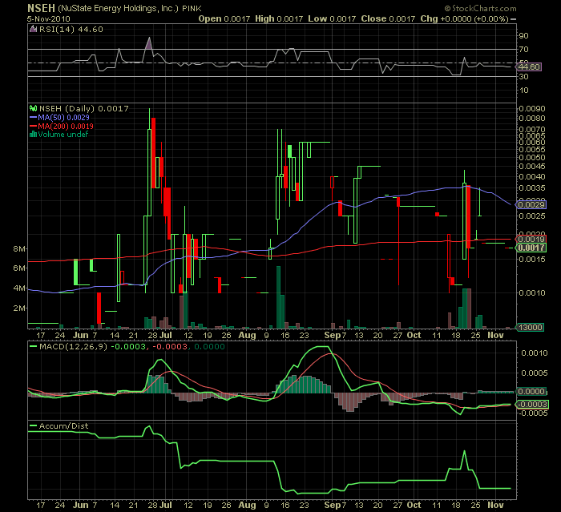Image resolution: width=561 pixels, height=512 pixels.
Task: Click the Nov label on the bottom date axis
Action: click(495, 505)
